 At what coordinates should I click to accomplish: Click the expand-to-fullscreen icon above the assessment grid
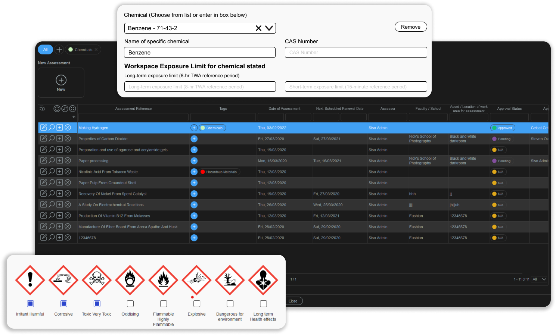(x=72, y=109)
